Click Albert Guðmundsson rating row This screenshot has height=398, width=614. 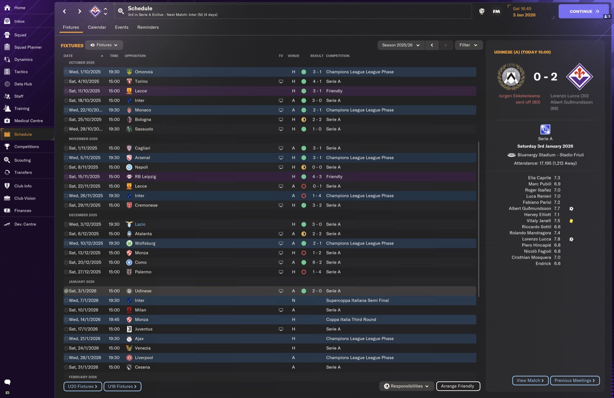541,208
